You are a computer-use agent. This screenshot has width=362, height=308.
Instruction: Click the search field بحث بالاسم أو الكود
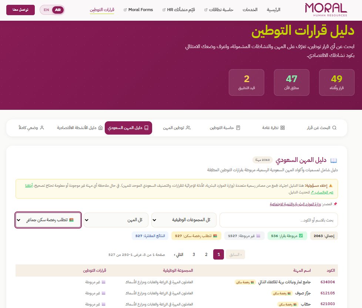click(x=279, y=220)
